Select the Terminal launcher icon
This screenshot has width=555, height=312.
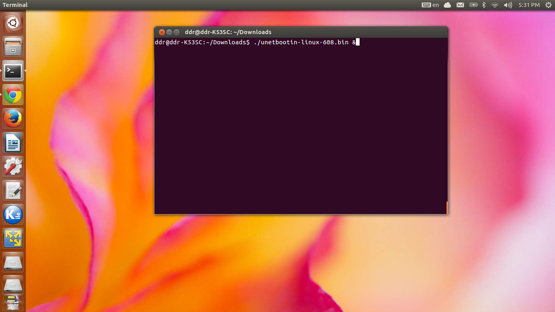click(13, 71)
